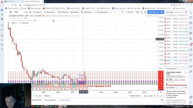The image size is (193, 108).
Task: Open Hotlist timer panel icon
Action: click(x=191, y=28)
